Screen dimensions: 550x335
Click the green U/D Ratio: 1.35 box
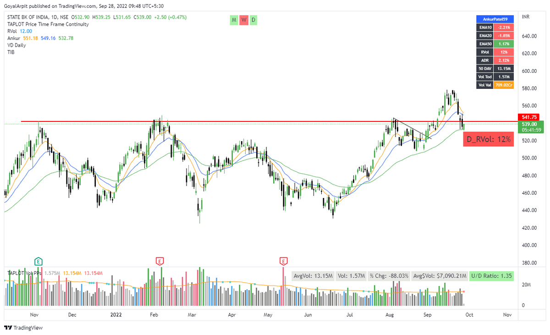(492, 276)
